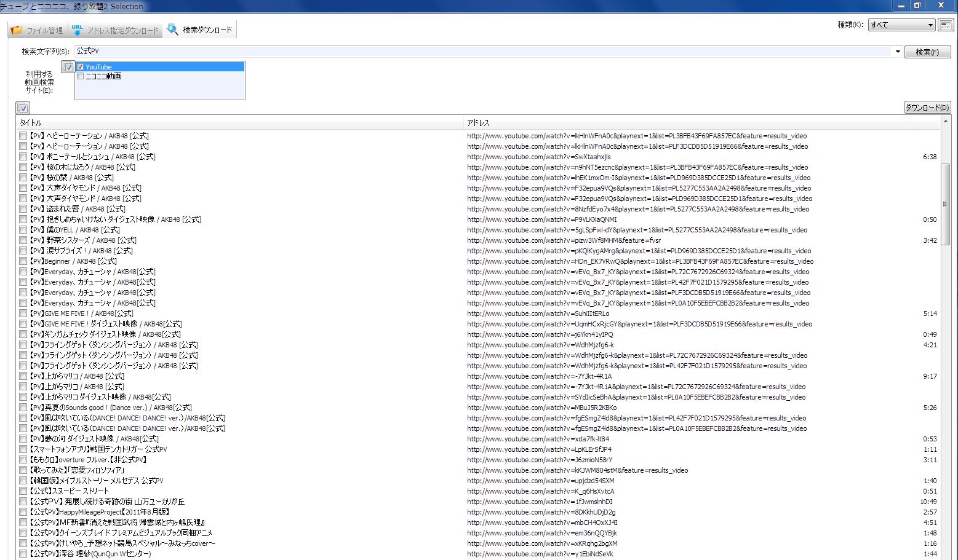Select the address ending watch?v=P9VLKXaQNMI

coord(542,219)
